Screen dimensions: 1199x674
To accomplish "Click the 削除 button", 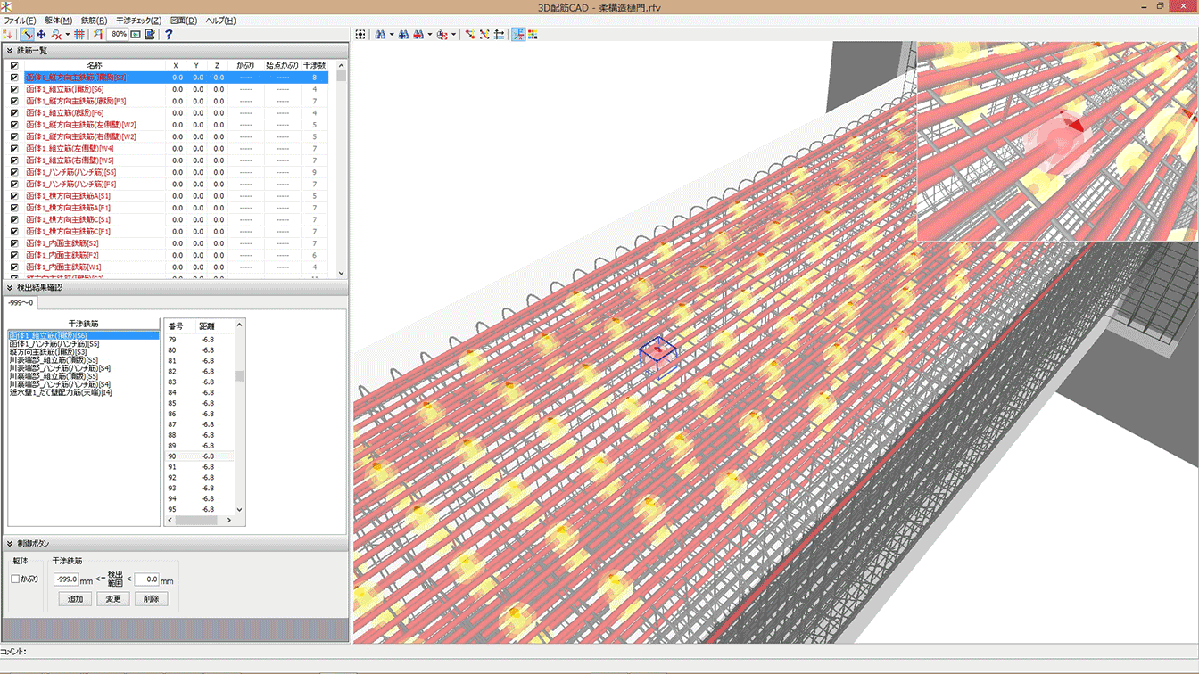I will pyautogui.click(x=151, y=599).
